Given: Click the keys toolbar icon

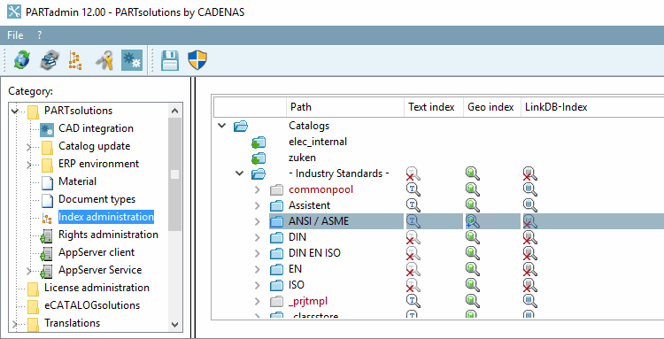Looking at the screenshot, I should [x=104, y=60].
